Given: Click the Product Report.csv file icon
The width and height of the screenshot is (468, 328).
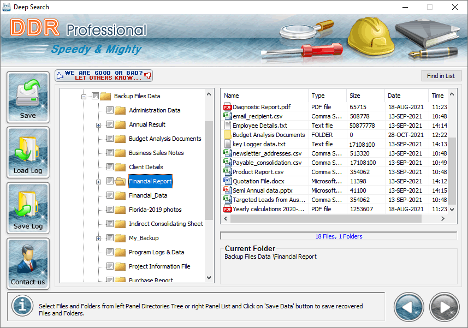Looking at the screenshot, I should point(227,171).
